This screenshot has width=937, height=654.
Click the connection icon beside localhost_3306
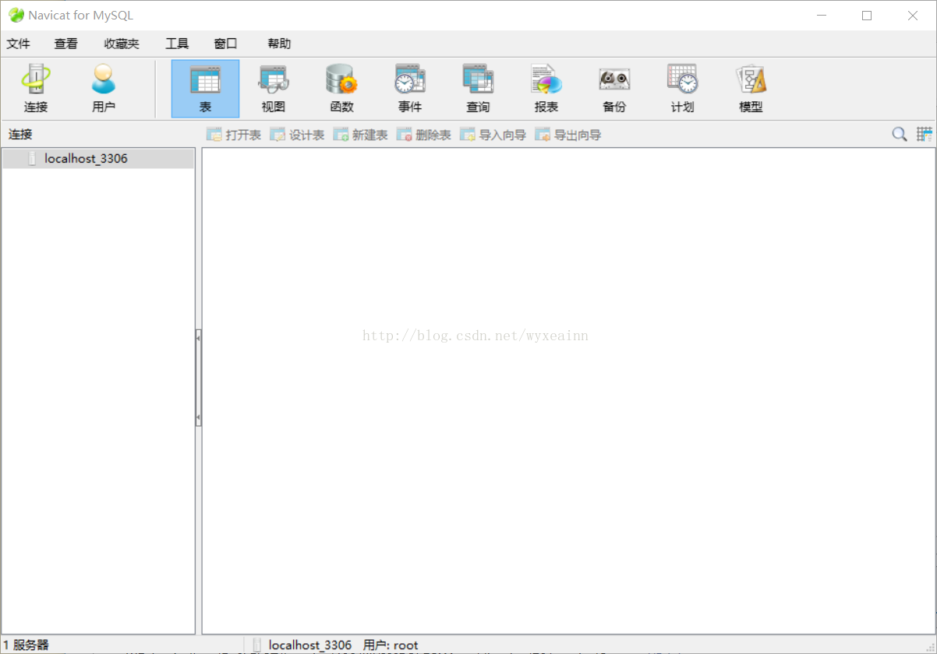(x=32, y=159)
